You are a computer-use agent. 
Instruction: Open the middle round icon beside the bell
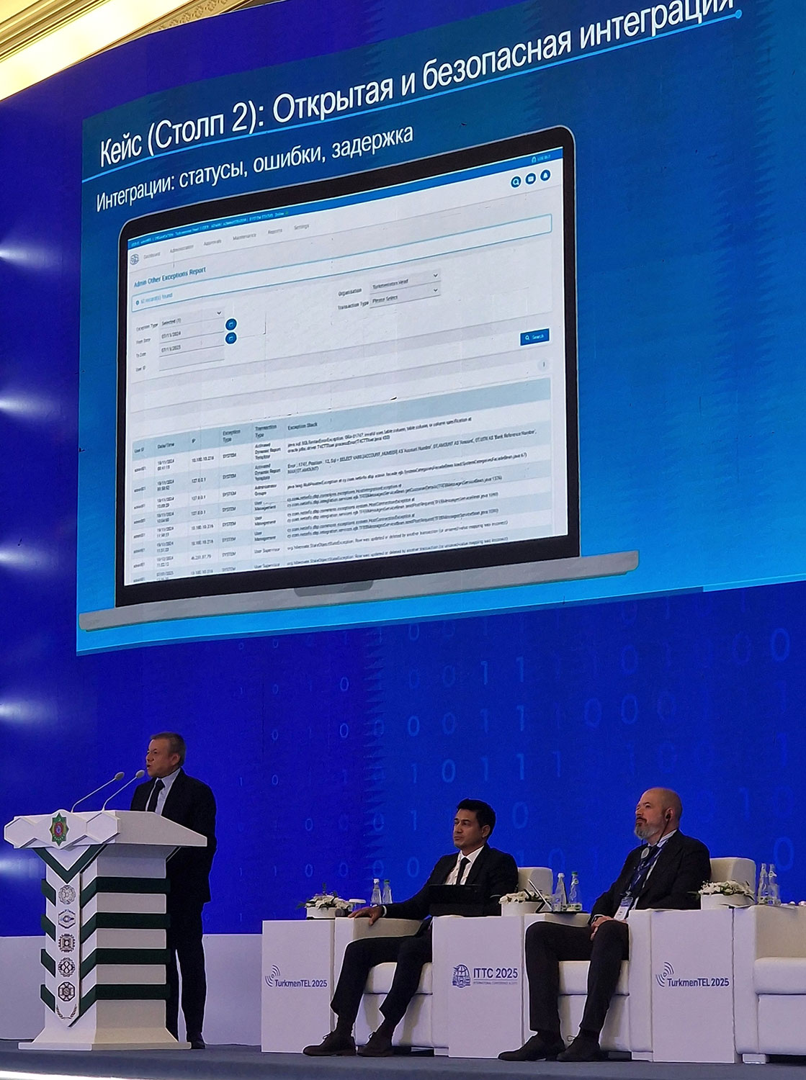click(x=531, y=179)
